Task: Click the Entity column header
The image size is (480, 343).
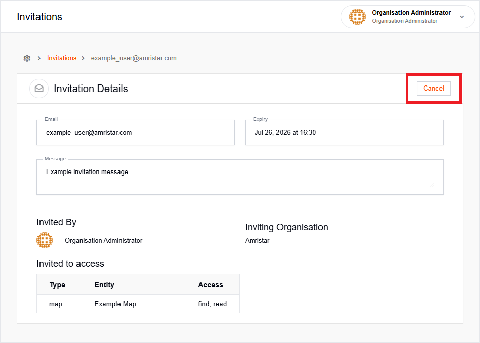Action: tap(104, 285)
